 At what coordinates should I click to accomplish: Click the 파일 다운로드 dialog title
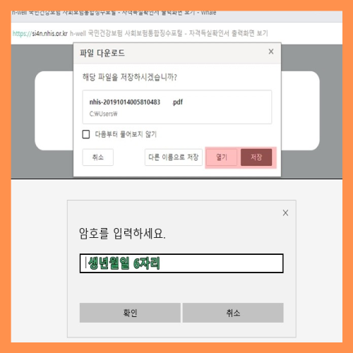coord(102,53)
